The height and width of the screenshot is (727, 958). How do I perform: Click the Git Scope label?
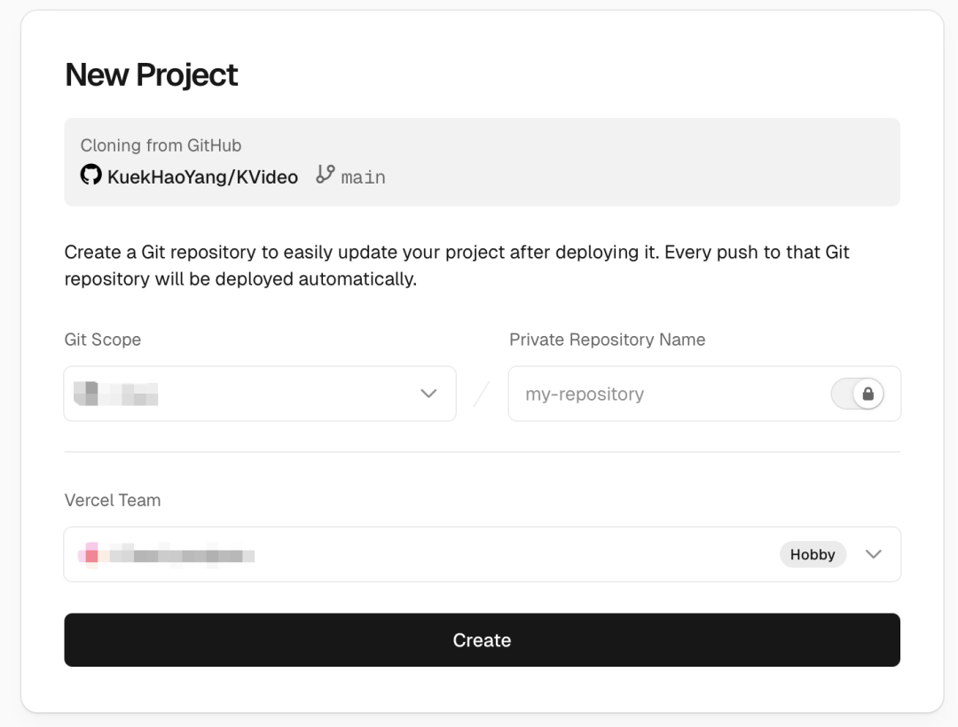(103, 340)
